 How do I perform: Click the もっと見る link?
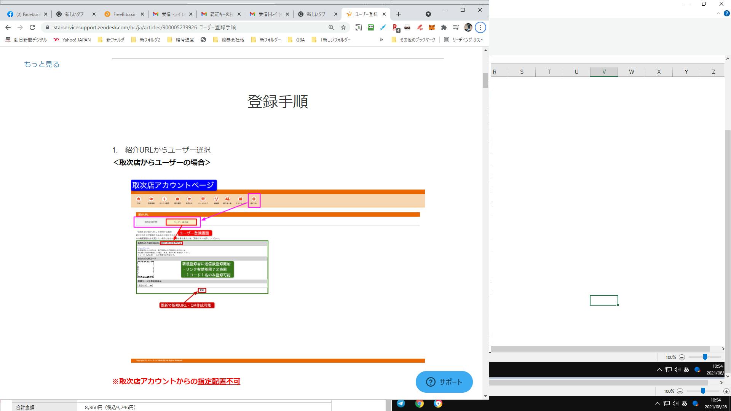41,64
